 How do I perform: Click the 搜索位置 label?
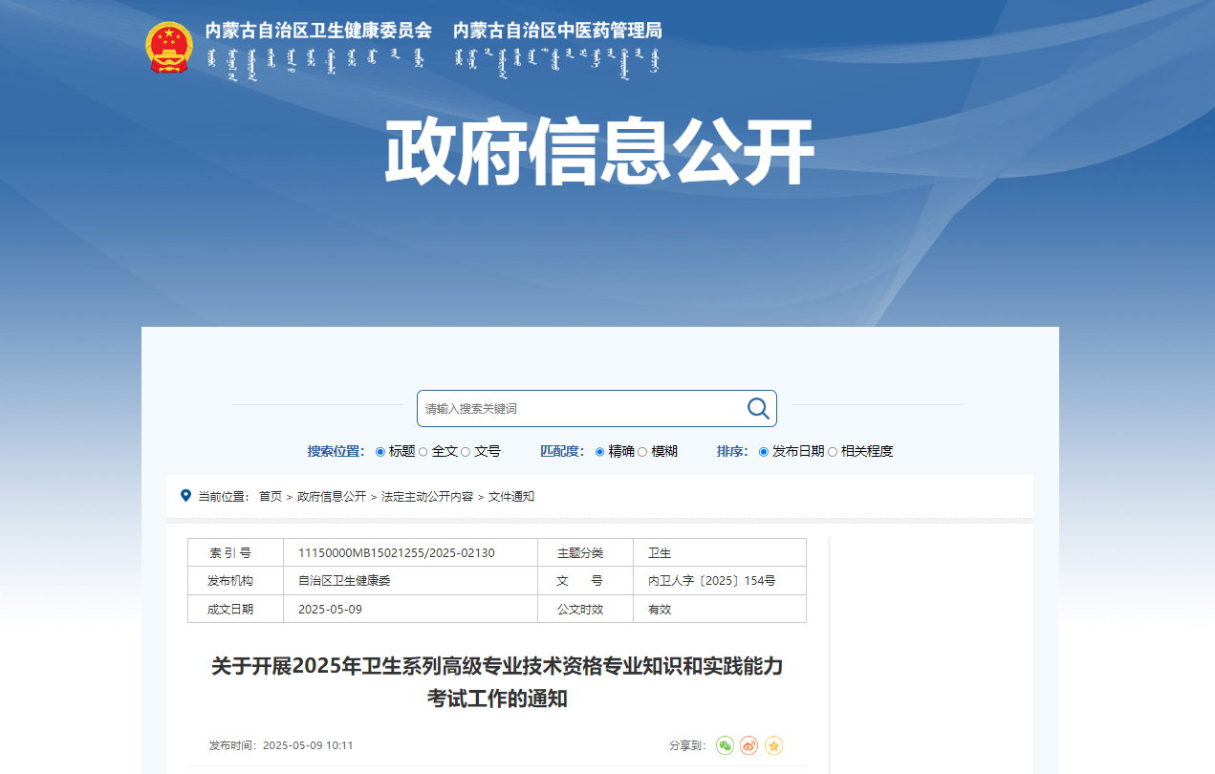336,452
